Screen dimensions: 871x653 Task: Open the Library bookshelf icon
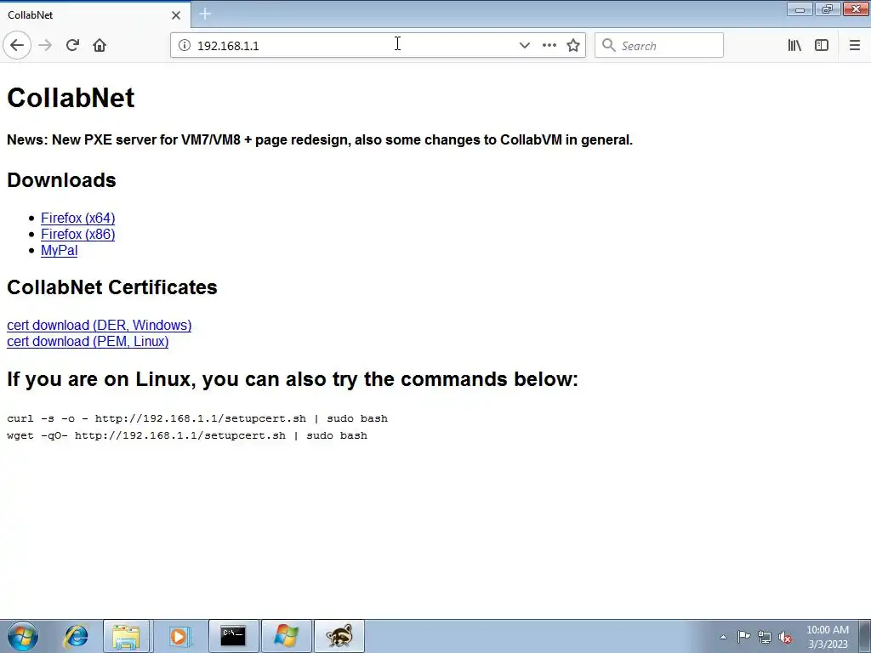[794, 46]
